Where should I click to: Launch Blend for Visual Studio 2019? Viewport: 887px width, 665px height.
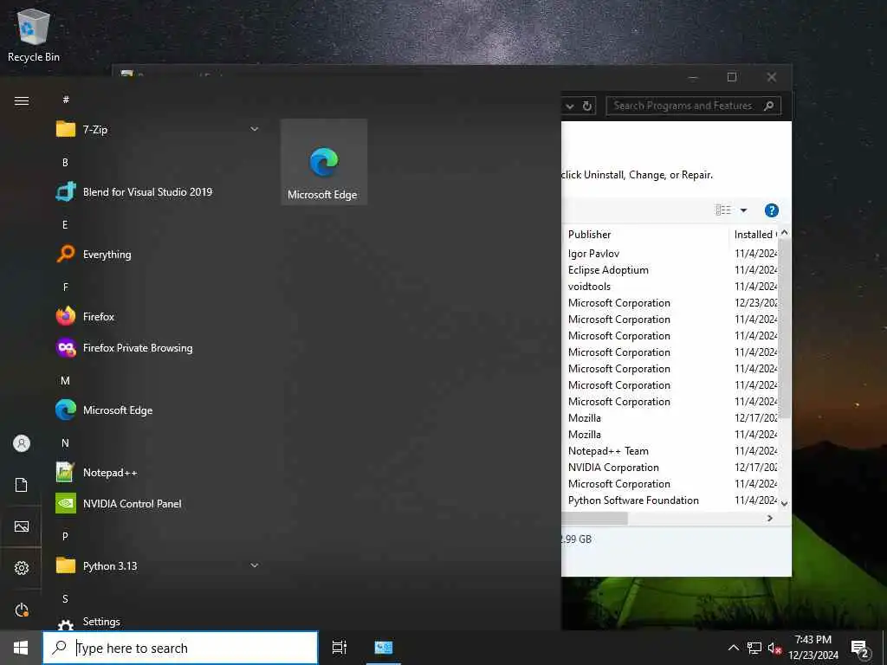pos(159,191)
